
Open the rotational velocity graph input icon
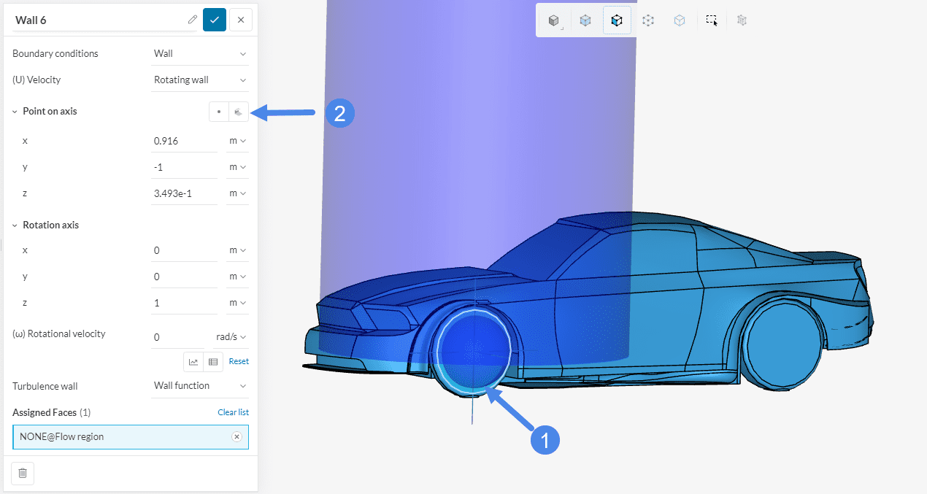pyautogui.click(x=193, y=361)
